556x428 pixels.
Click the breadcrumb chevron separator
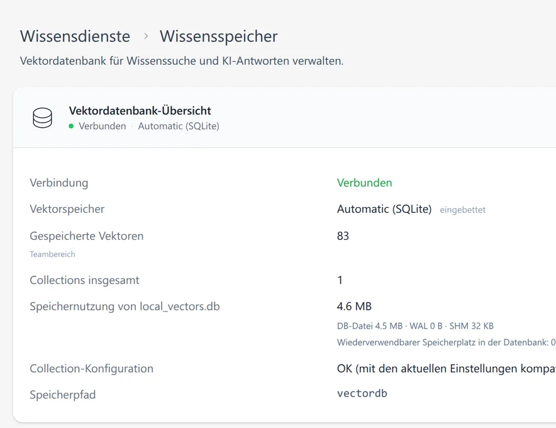[x=146, y=37]
